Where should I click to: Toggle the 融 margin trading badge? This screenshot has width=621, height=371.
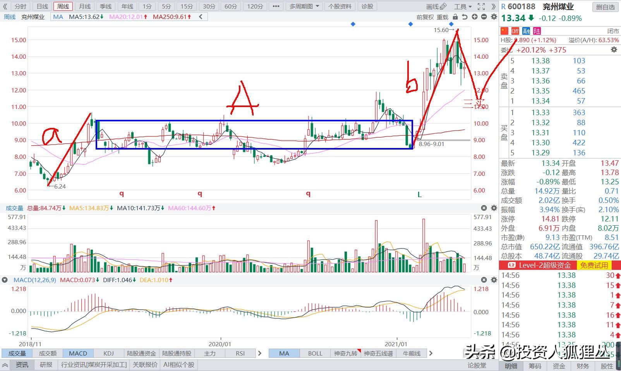click(526, 31)
